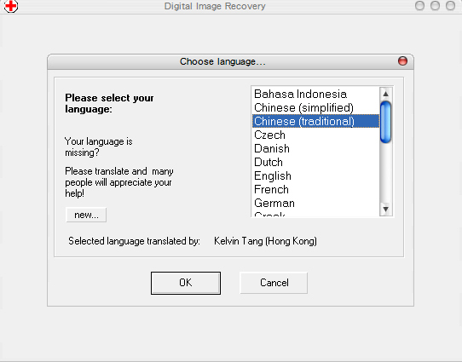The width and height of the screenshot is (462, 362).
Task: Choose Czech from the language list
Action: tap(315, 135)
